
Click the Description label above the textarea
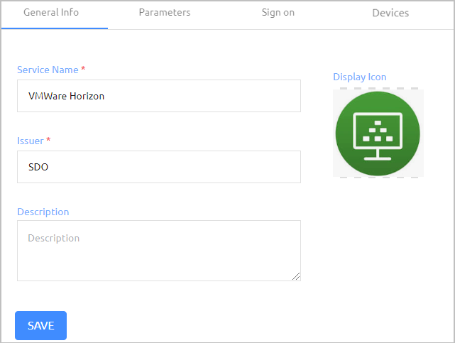(43, 212)
